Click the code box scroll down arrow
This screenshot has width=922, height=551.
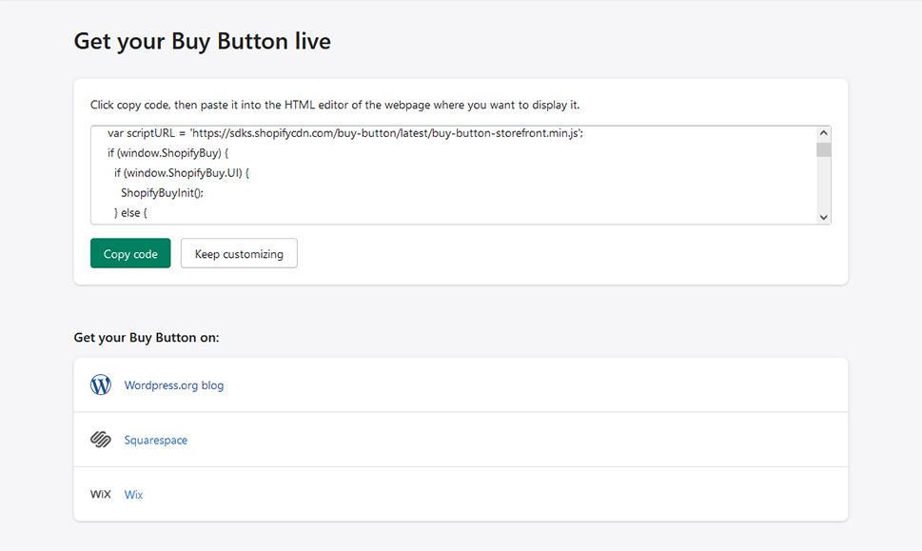point(823,217)
